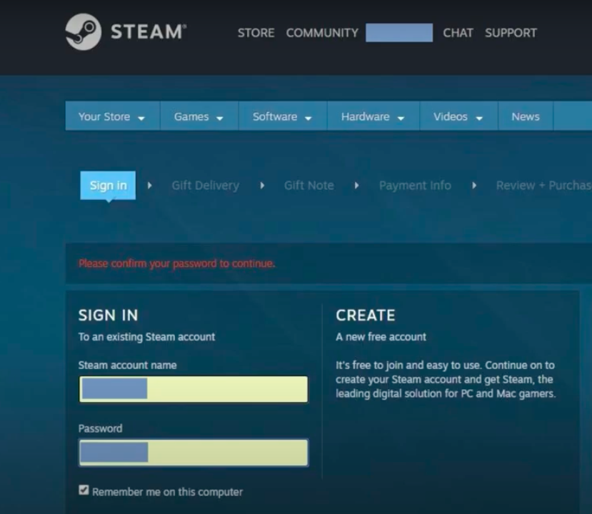Viewport: 592px width, 514px height.
Task: Click the Payment Info breadcrumb step
Action: tap(415, 185)
